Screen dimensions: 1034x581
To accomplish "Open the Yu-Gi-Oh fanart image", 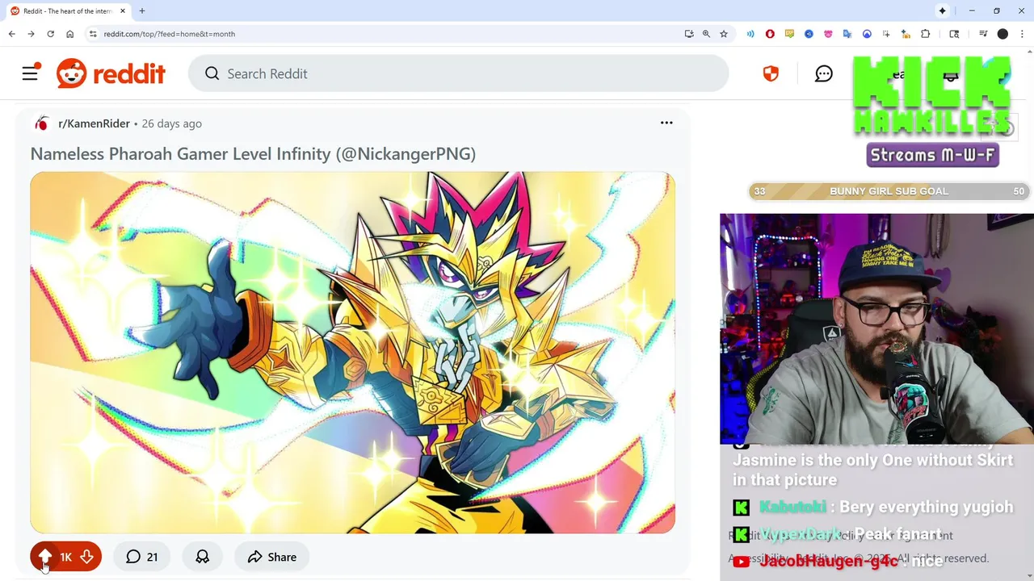I will point(352,352).
